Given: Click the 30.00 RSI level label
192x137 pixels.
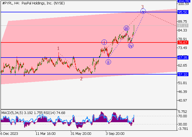Looking at the screenshot, I should tap(183, 124).
